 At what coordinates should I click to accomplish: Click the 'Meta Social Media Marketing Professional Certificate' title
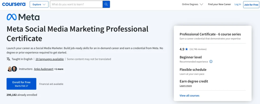[77, 34]
